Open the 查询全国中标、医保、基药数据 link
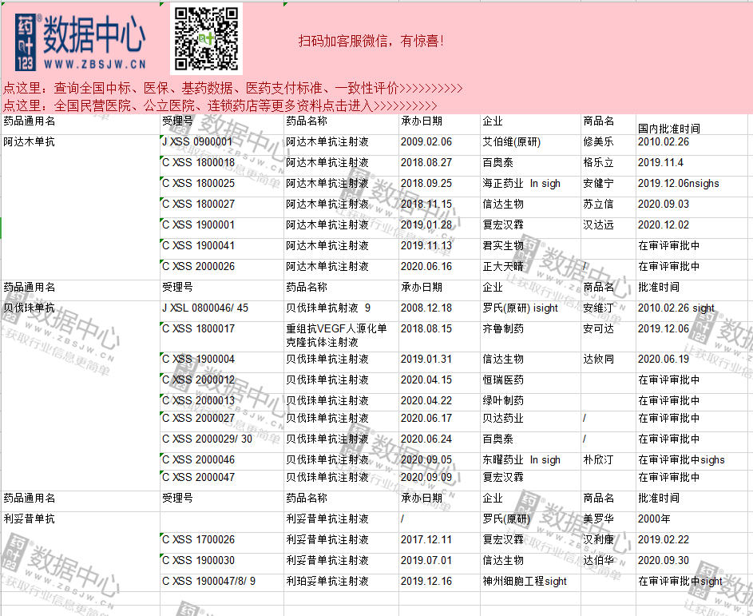The image size is (753, 616). tap(233, 88)
